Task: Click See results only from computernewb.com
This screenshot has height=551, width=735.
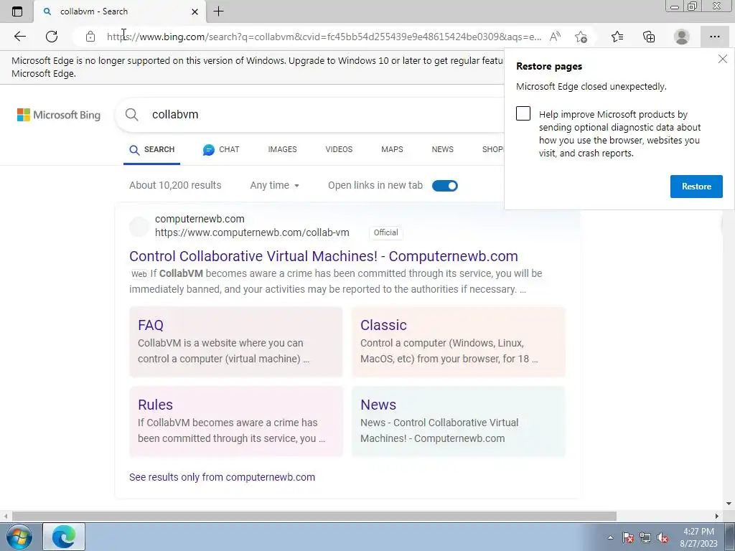Action: [223, 477]
